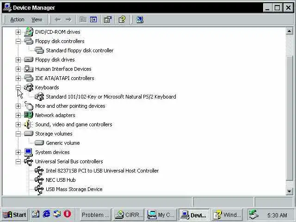Screen dimensions: 296x222
Task: Open the View menu
Action: coord(37,19)
